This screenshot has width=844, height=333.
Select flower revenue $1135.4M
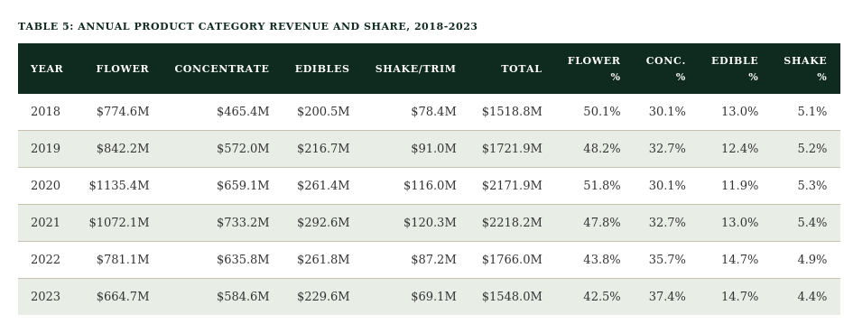tap(119, 186)
